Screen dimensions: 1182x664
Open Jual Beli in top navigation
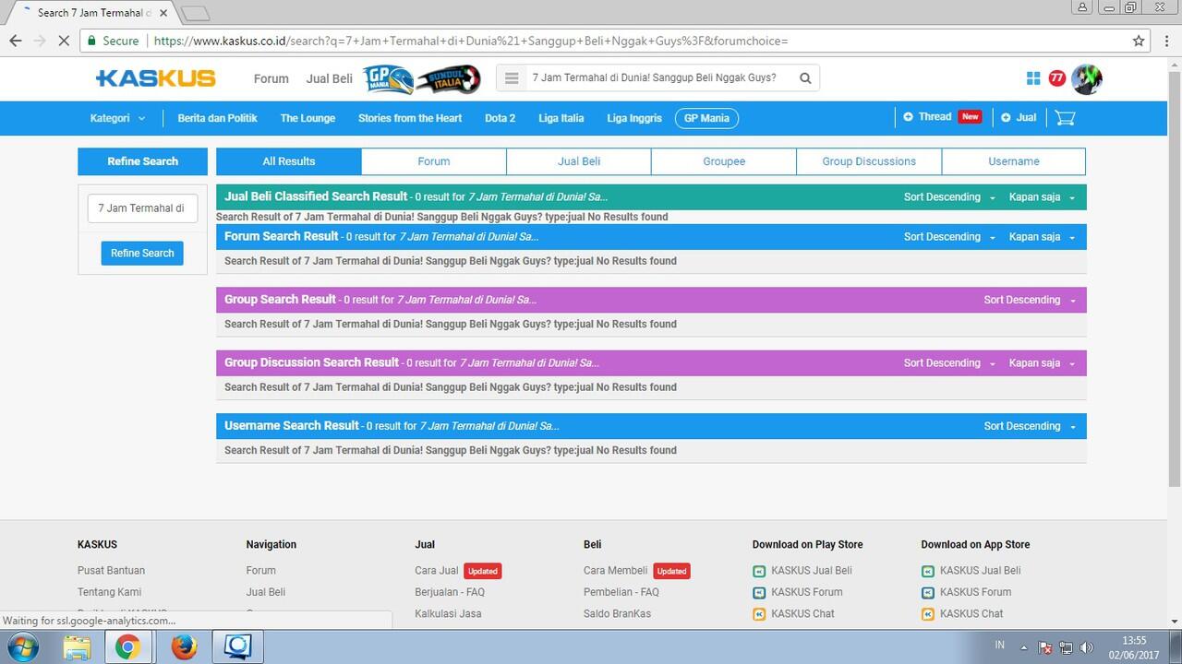(x=330, y=78)
